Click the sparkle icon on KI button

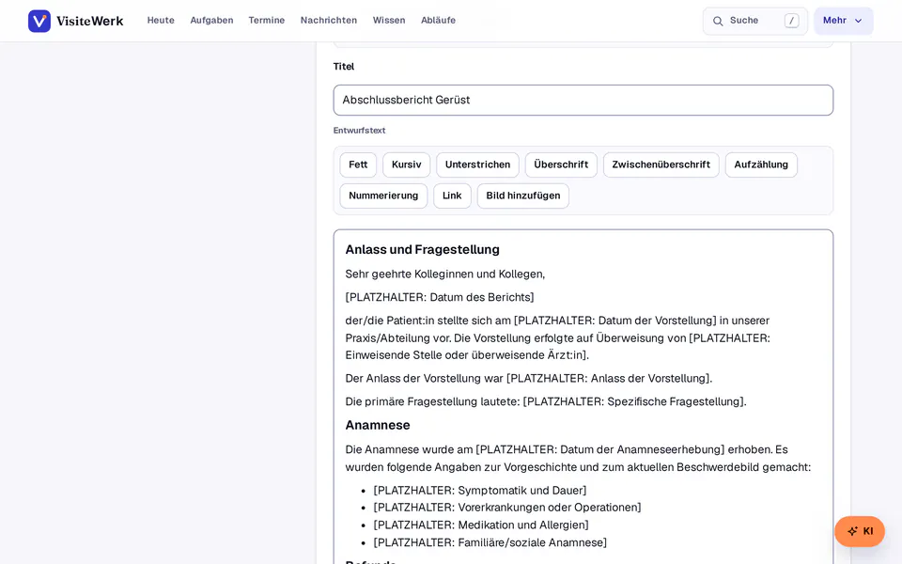point(852,531)
